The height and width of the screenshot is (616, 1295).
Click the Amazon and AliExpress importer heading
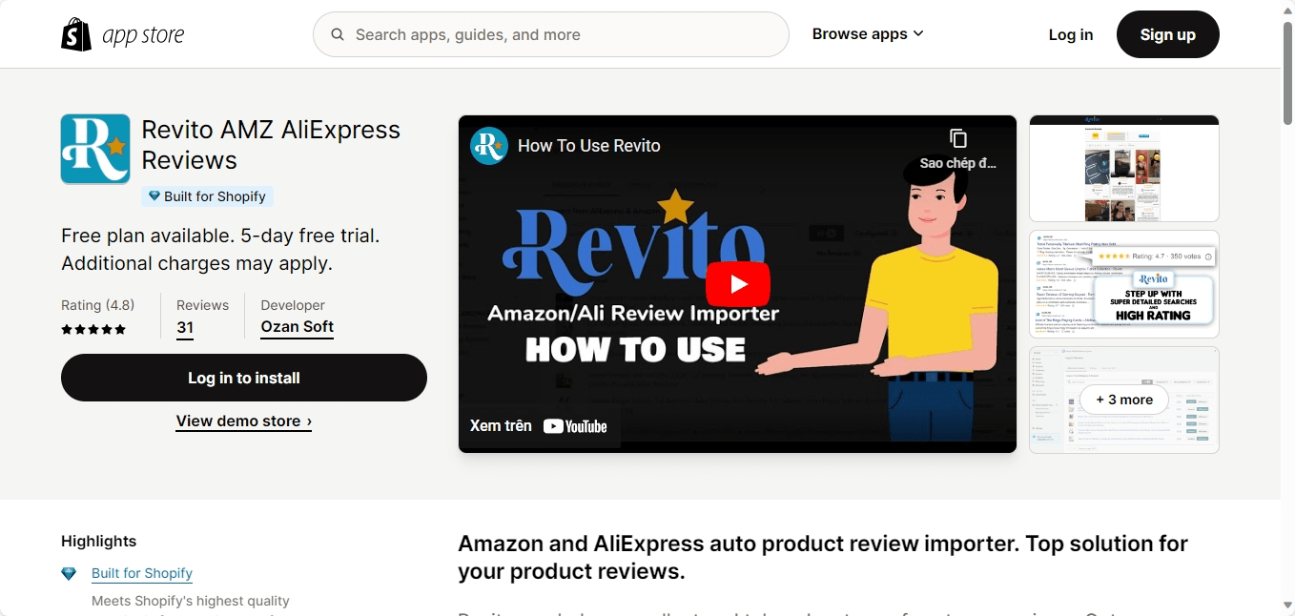tap(823, 558)
